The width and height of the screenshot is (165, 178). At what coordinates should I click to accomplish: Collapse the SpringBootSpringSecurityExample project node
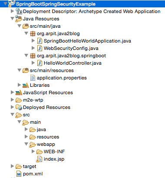[x=6, y=4]
